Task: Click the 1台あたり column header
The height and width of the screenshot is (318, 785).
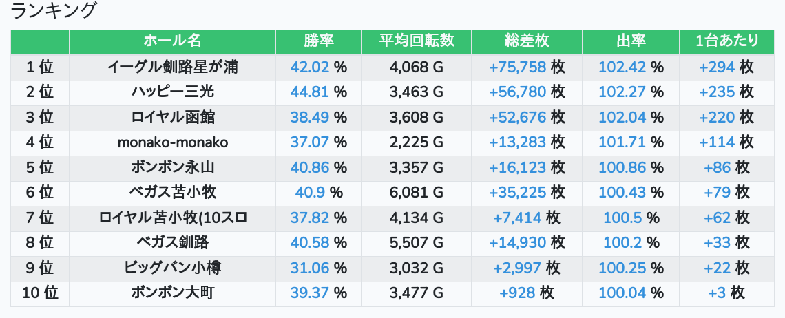Action: (726, 41)
